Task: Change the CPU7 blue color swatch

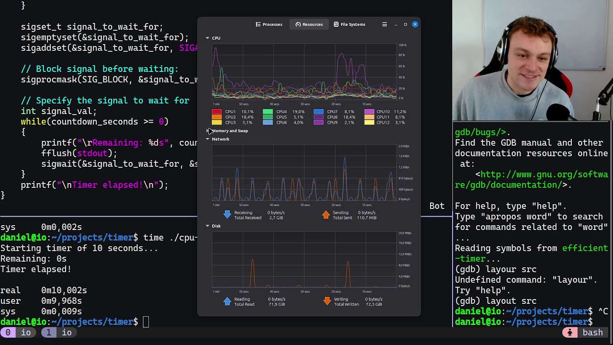Action: [318, 112]
